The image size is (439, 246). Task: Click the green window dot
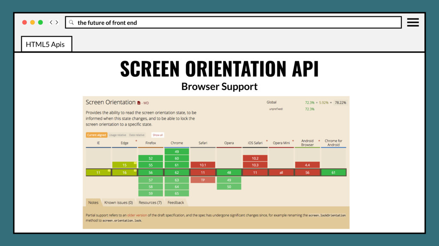click(40, 22)
